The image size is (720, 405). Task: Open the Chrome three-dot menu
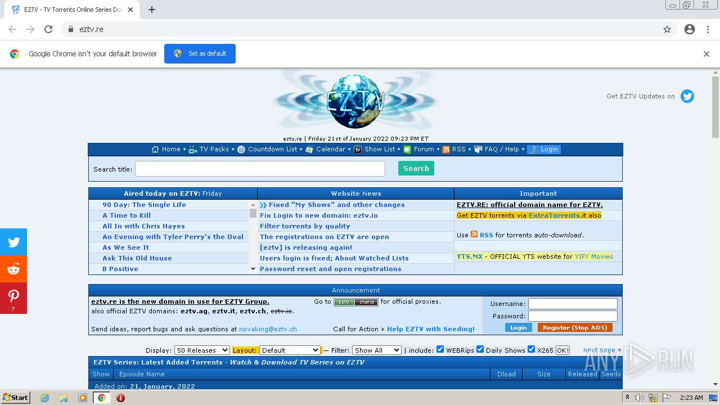coord(708,29)
